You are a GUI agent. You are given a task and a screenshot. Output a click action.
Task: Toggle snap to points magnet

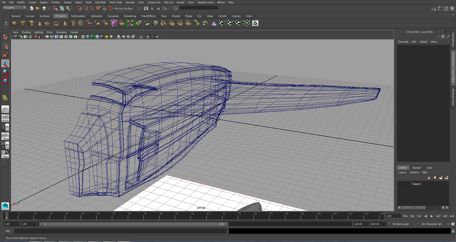(x=92, y=9)
